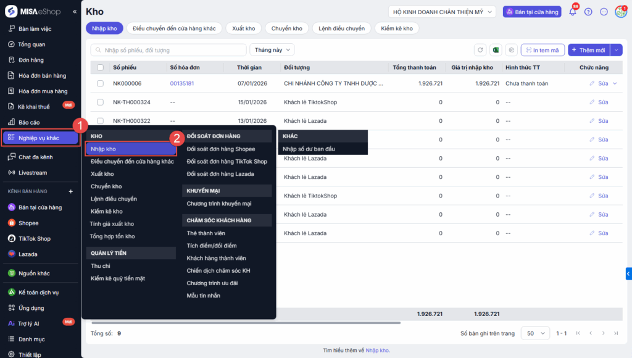Collapse the sidebar with the double-chevron icon

coord(75,12)
